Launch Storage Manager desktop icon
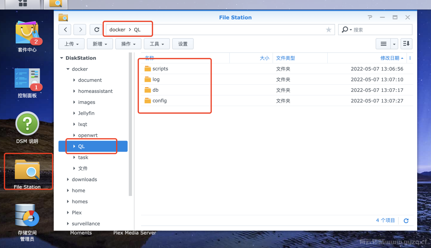The height and width of the screenshot is (248, 431). click(x=27, y=215)
